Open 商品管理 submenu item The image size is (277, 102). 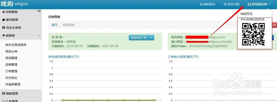[x=11, y=58]
